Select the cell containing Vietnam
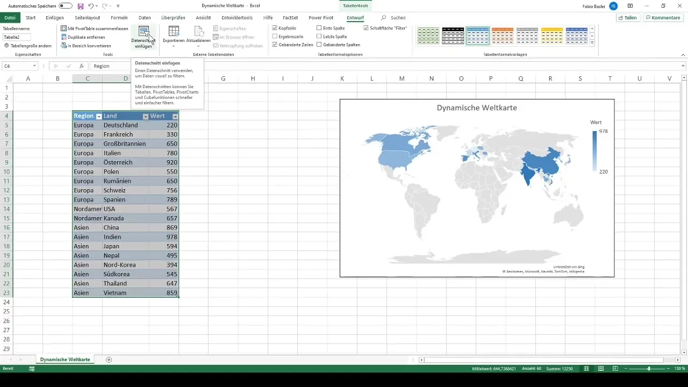The image size is (688, 387). coord(125,293)
